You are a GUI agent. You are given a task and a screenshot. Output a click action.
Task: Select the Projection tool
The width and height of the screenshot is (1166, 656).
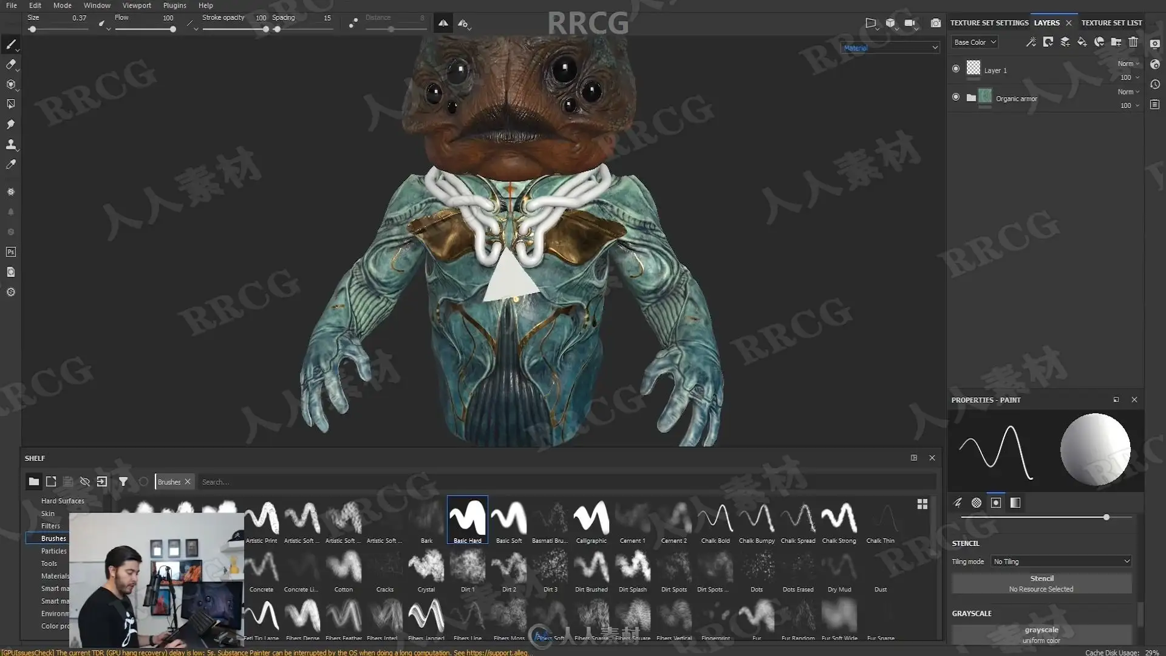tap(11, 84)
